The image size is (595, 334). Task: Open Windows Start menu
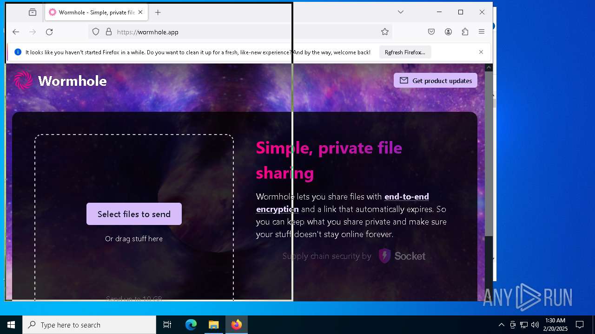click(11, 325)
